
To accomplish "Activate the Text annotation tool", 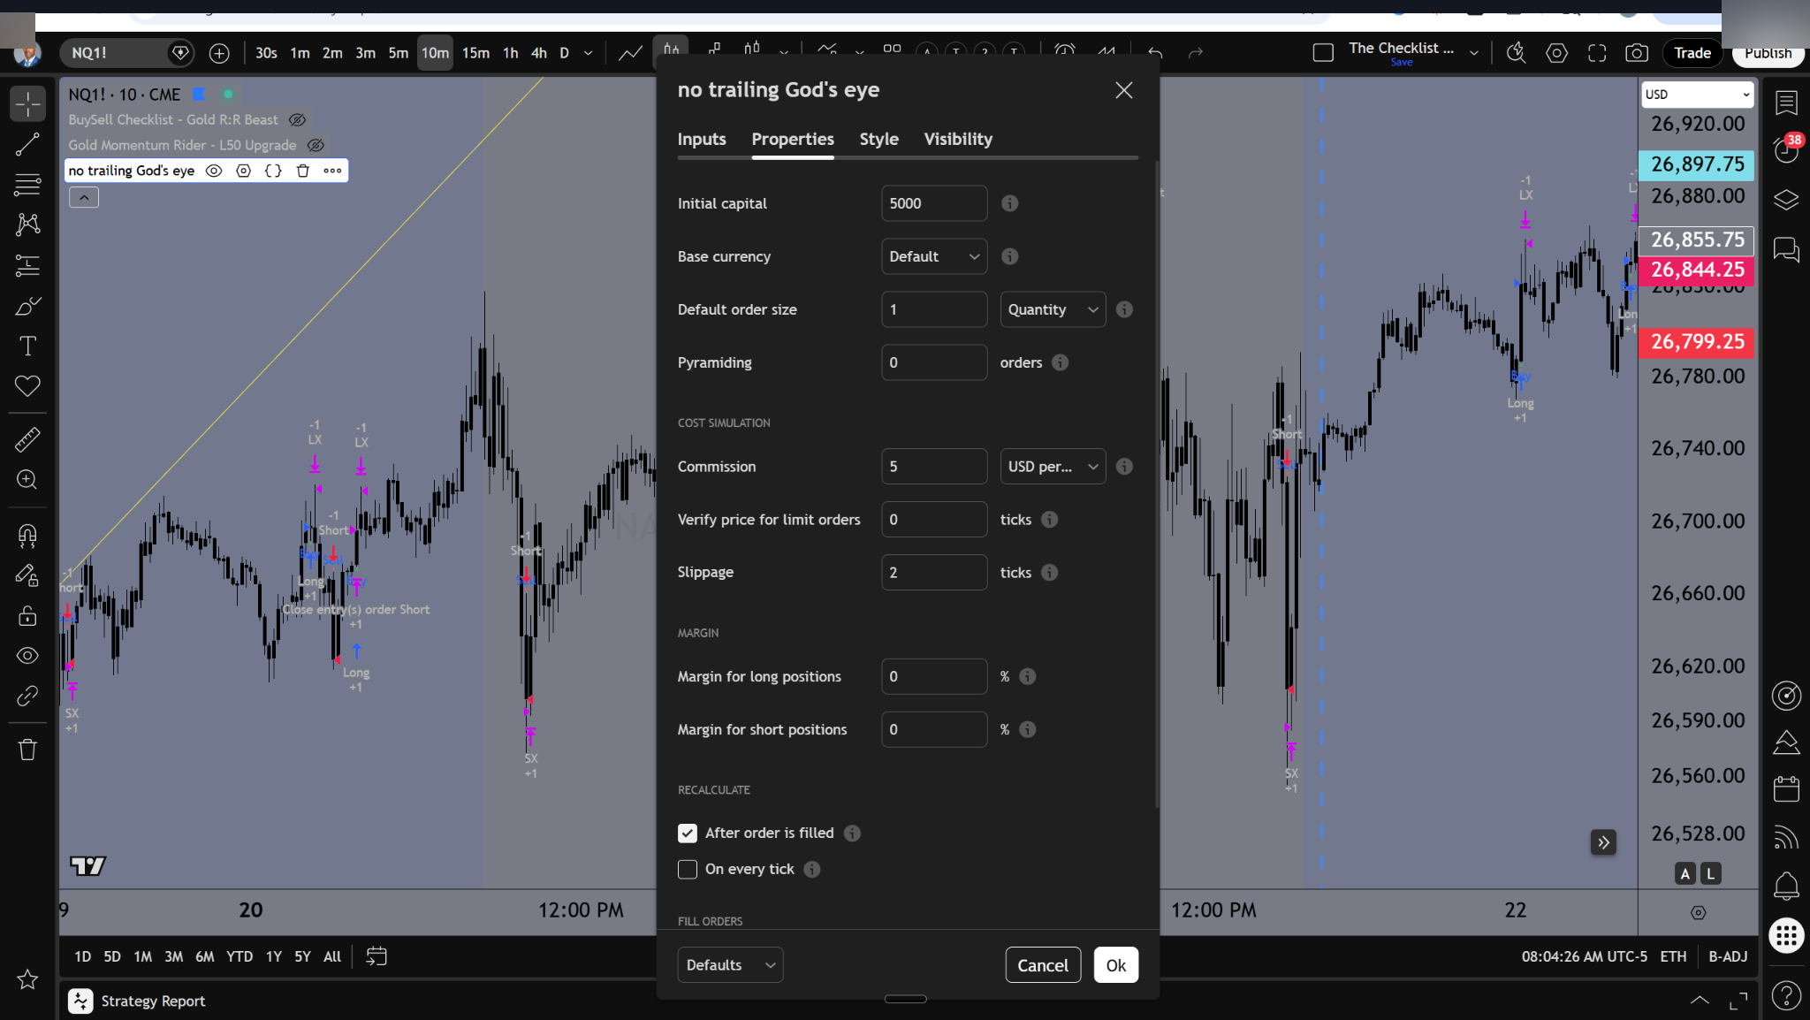I will pyautogui.click(x=27, y=345).
